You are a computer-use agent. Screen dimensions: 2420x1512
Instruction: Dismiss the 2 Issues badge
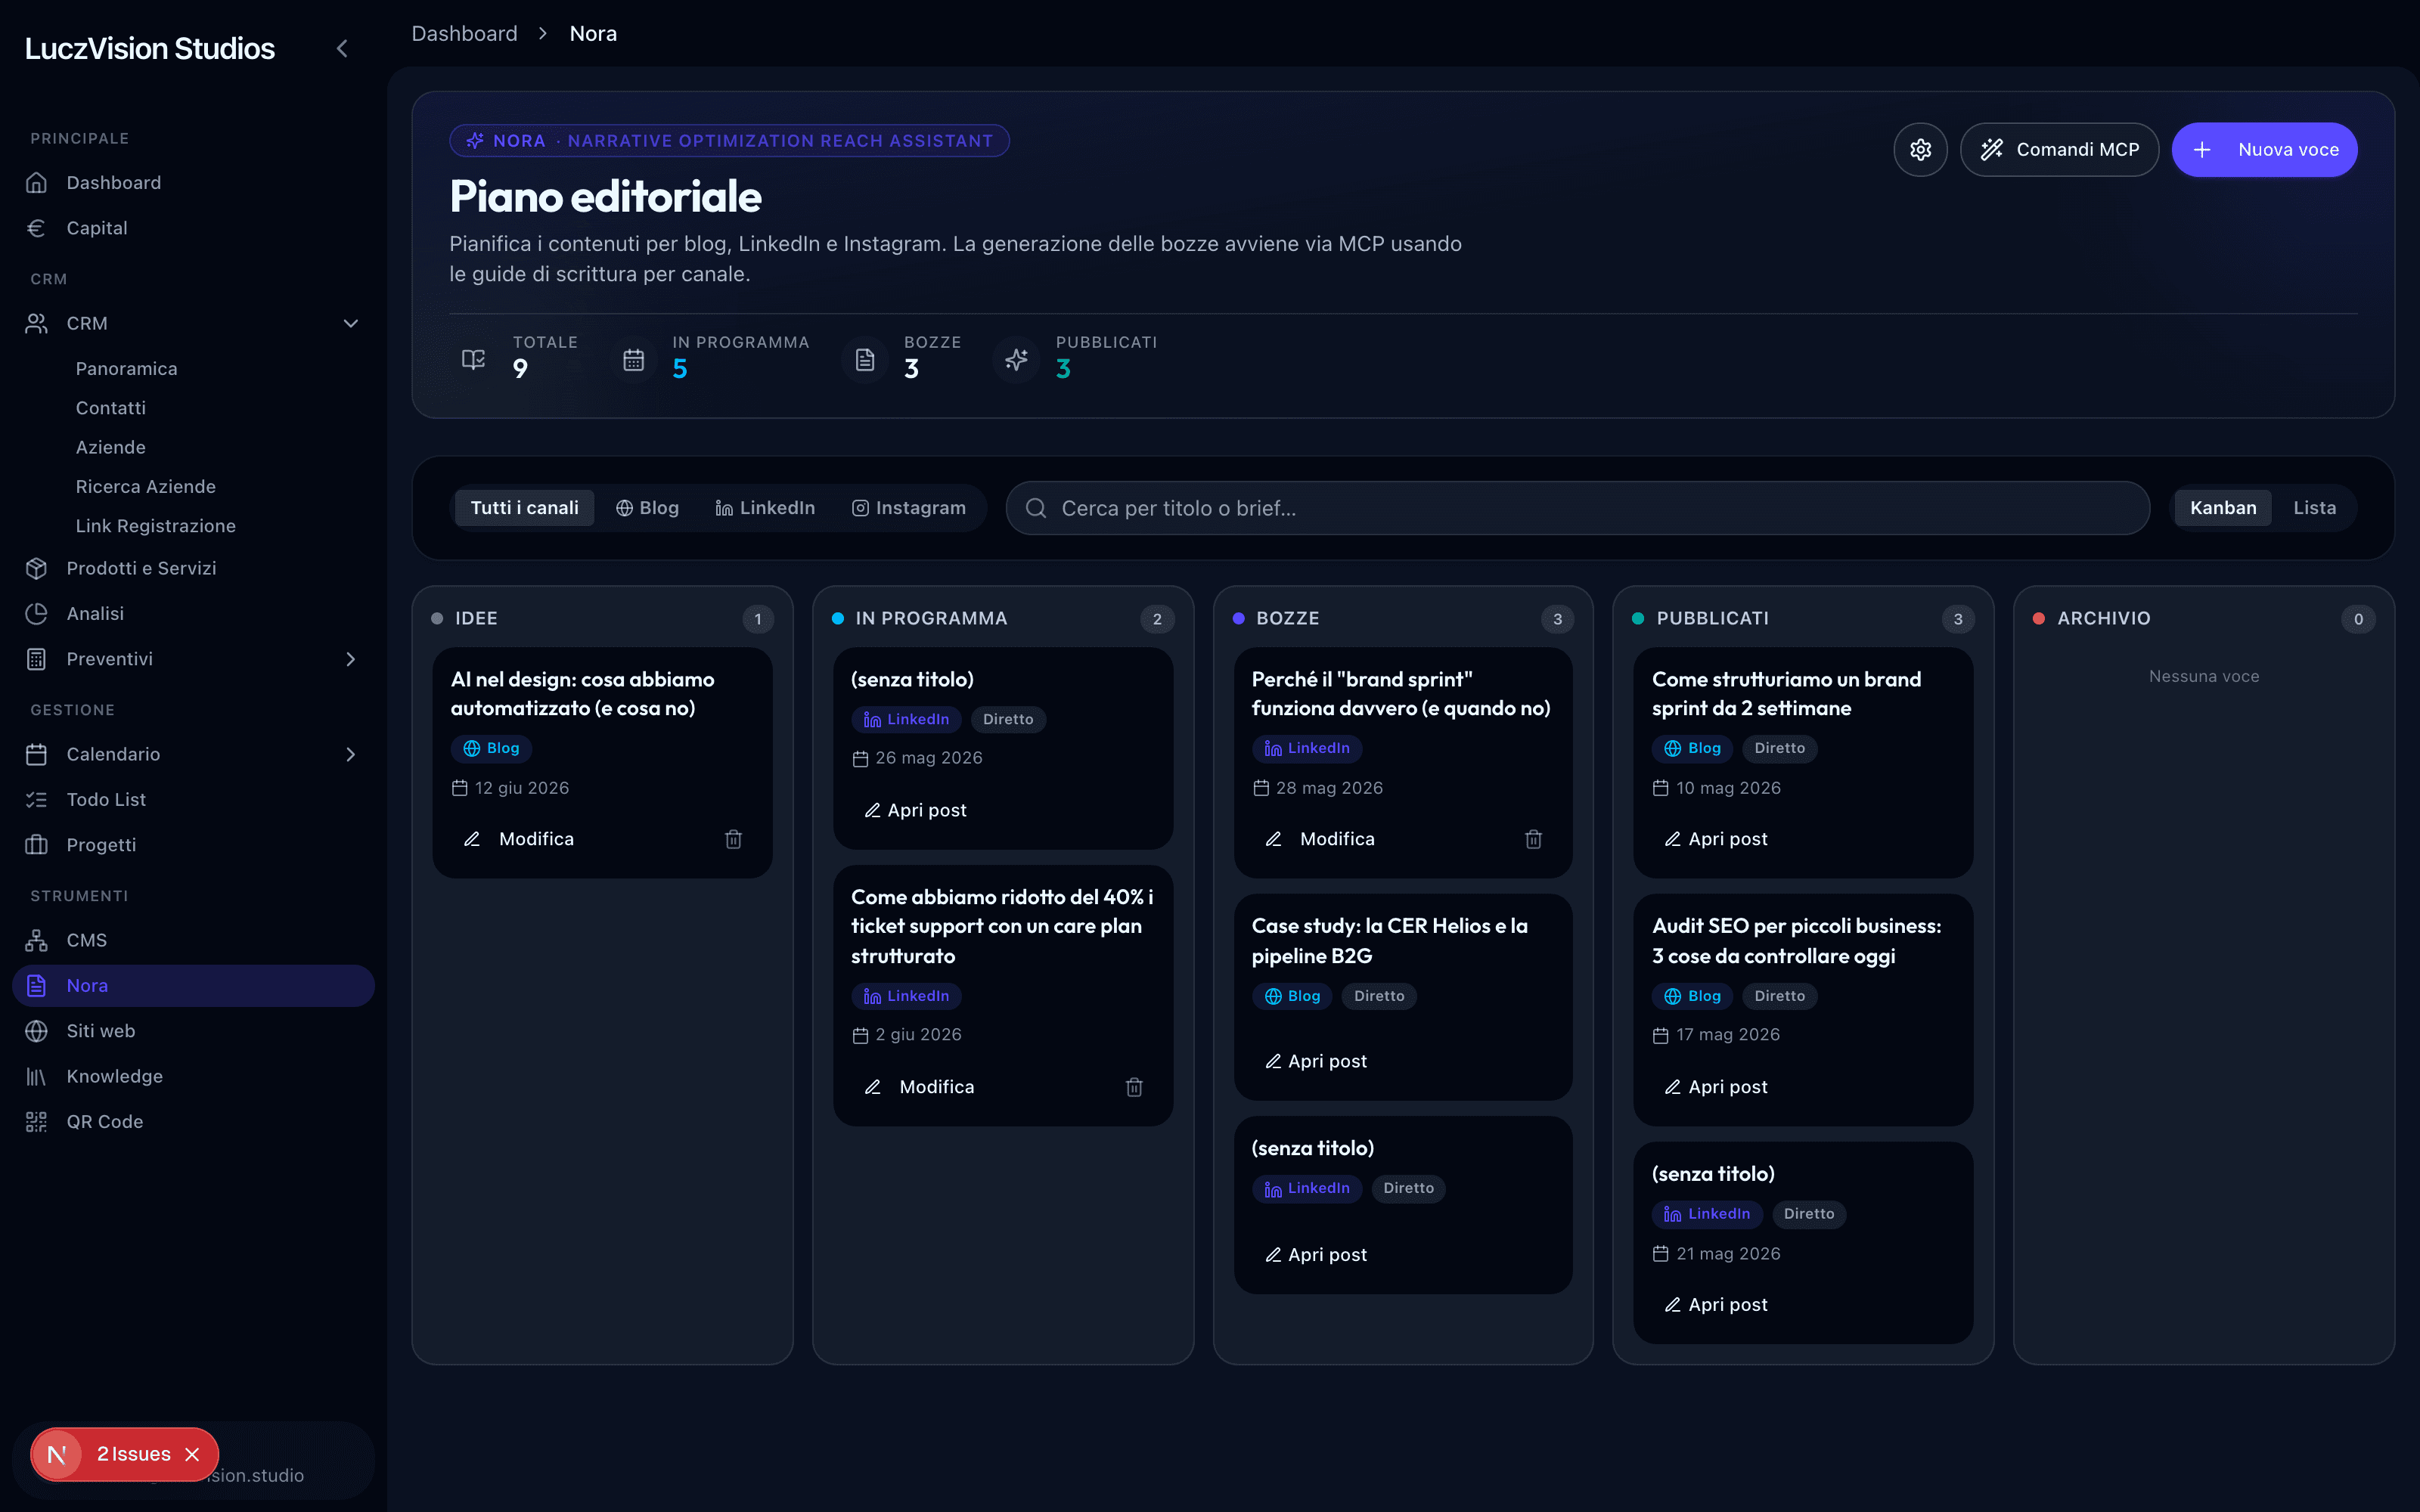pyautogui.click(x=192, y=1454)
